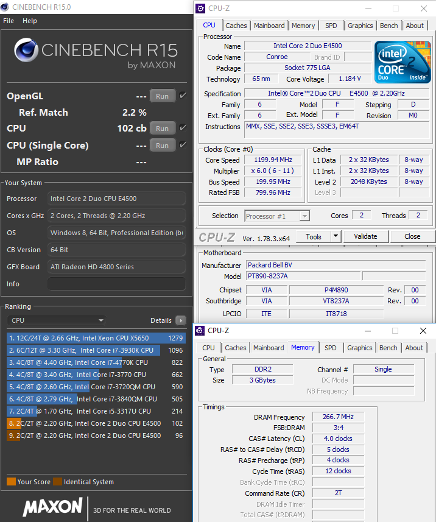Image resolution: width=436 pixels, height=522 pixels.
Task: Switch to Mainboard tab in bottom CPU-Z window
Action: point(269,348)
